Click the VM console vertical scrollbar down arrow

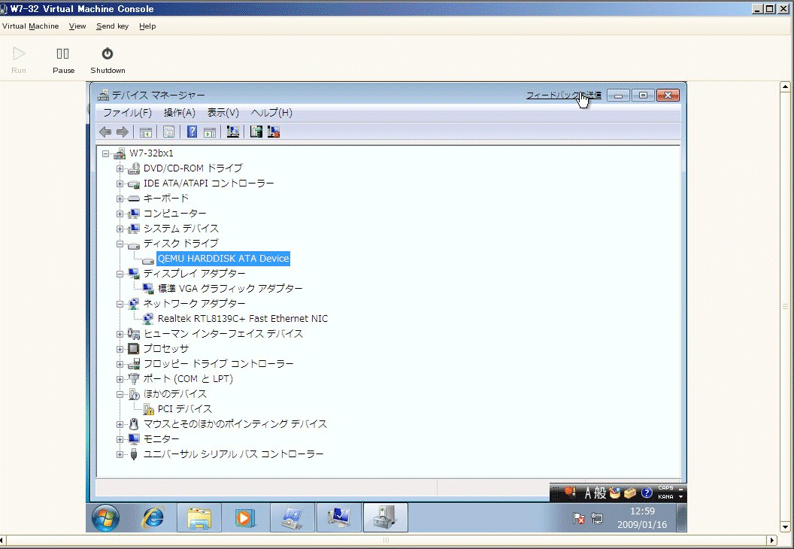click(x=786, y=528)
